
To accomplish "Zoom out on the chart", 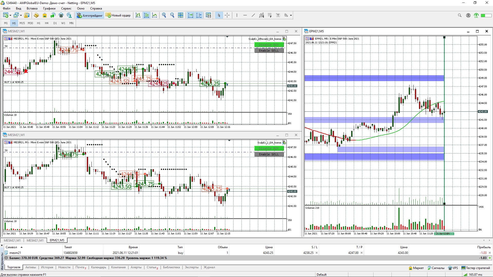I will (172, 15).
